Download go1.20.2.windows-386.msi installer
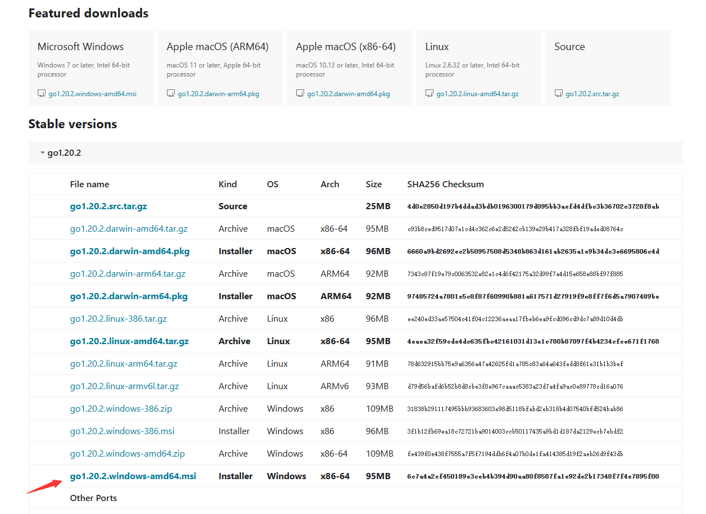Screen dimensions: 706x514 click(123, 431)
